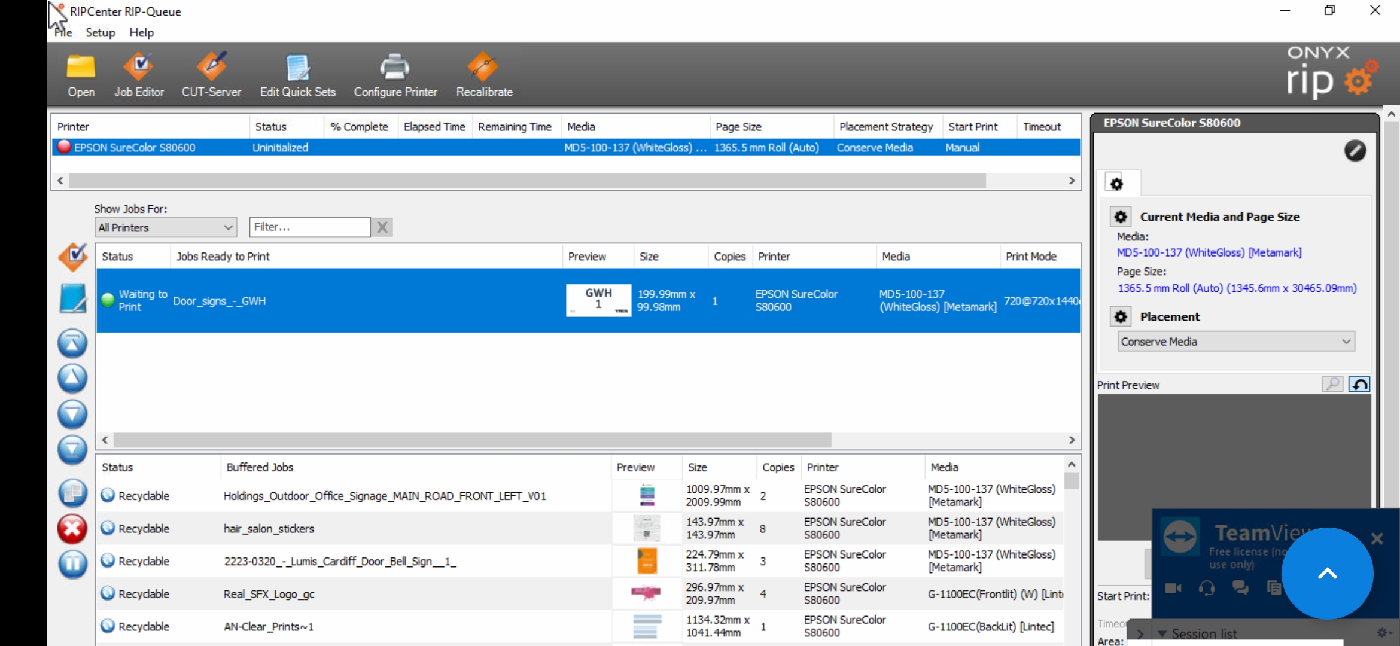This screenshot has height=646, width=1400.
Task: Click the Copies column header in ready jobs
Action: pyautogui.click(x=729, y=257)
